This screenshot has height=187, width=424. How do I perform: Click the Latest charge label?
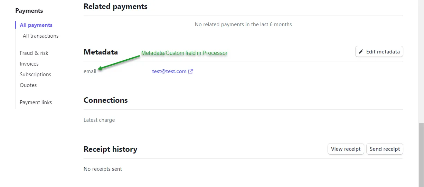pos(99,120)
